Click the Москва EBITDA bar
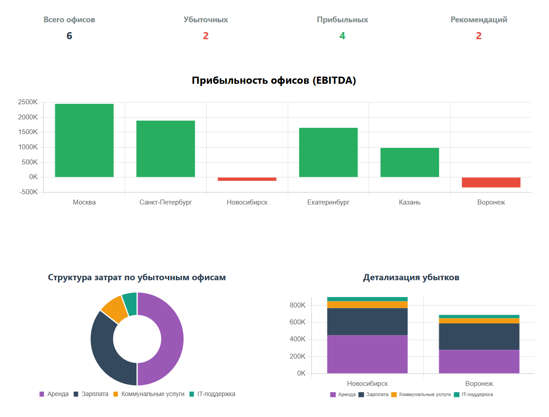 [x=84, y=140]
